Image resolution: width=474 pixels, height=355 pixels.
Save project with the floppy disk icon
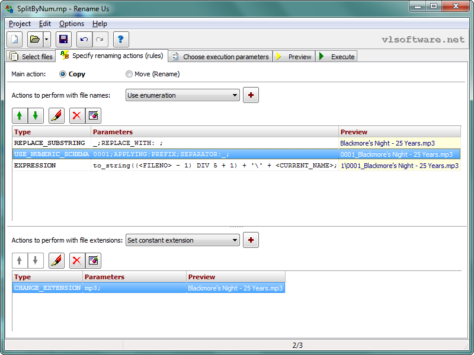(x=63, y=40)
